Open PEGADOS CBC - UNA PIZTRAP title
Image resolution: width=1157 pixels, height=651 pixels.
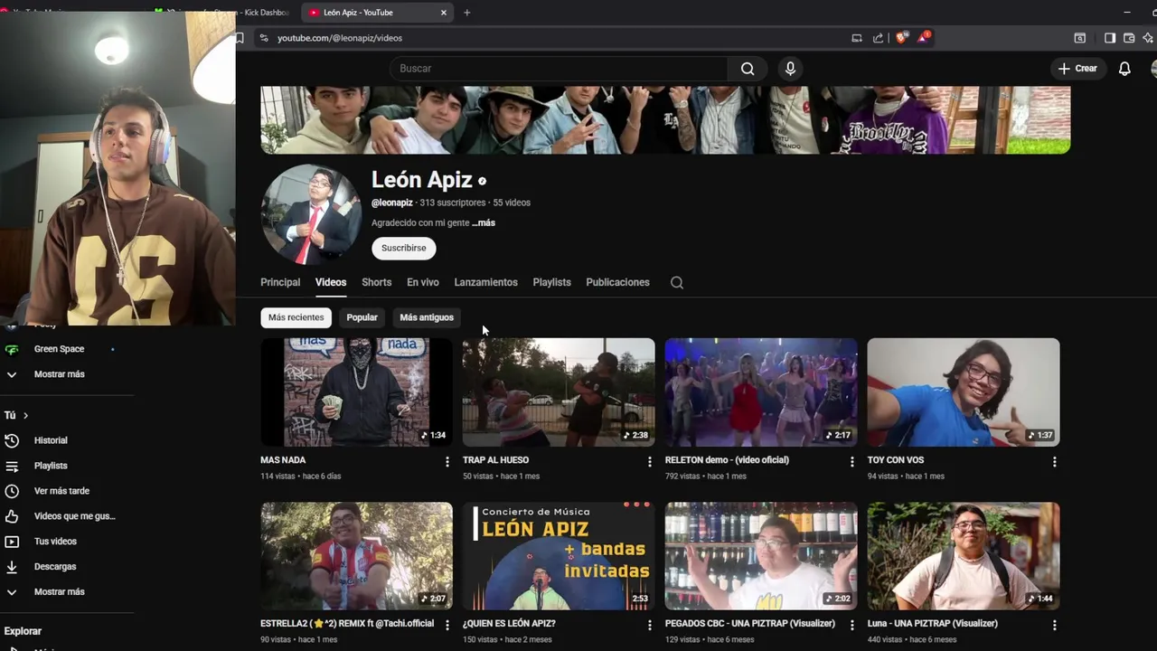click(x=749, y=624)
